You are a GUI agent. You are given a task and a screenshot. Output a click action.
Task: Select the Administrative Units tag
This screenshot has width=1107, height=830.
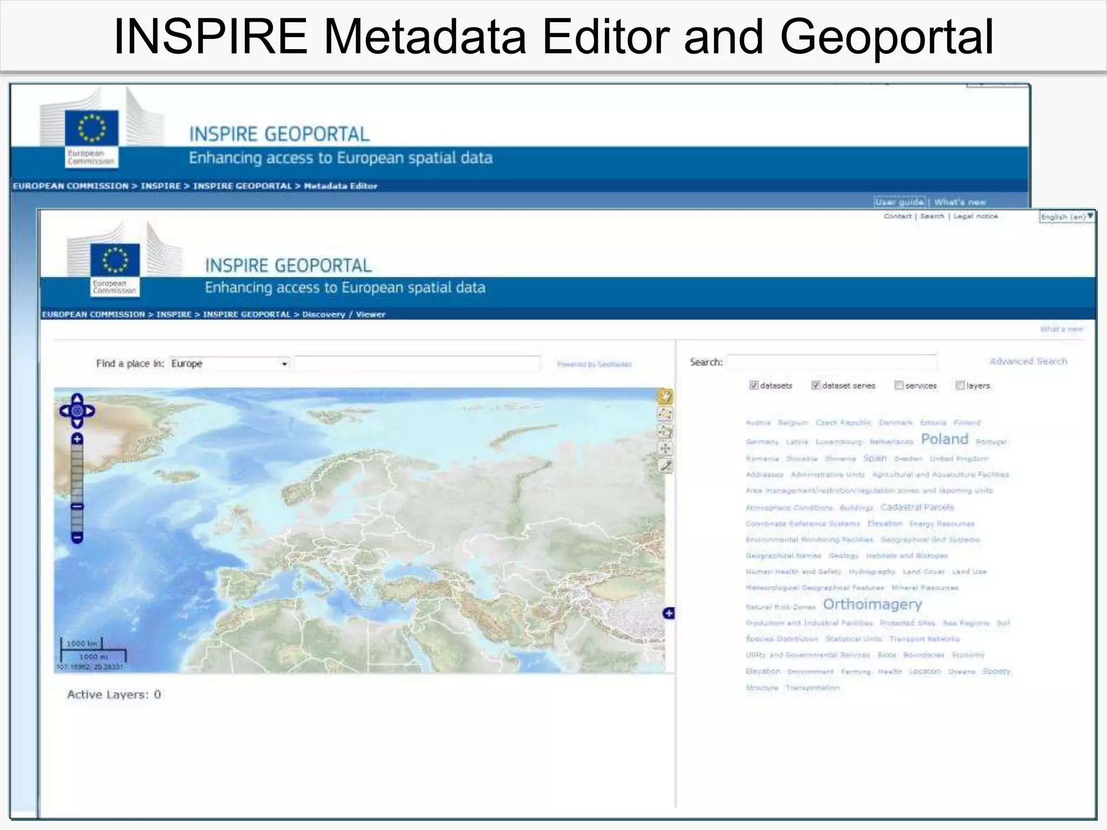[x=828, y=474]
